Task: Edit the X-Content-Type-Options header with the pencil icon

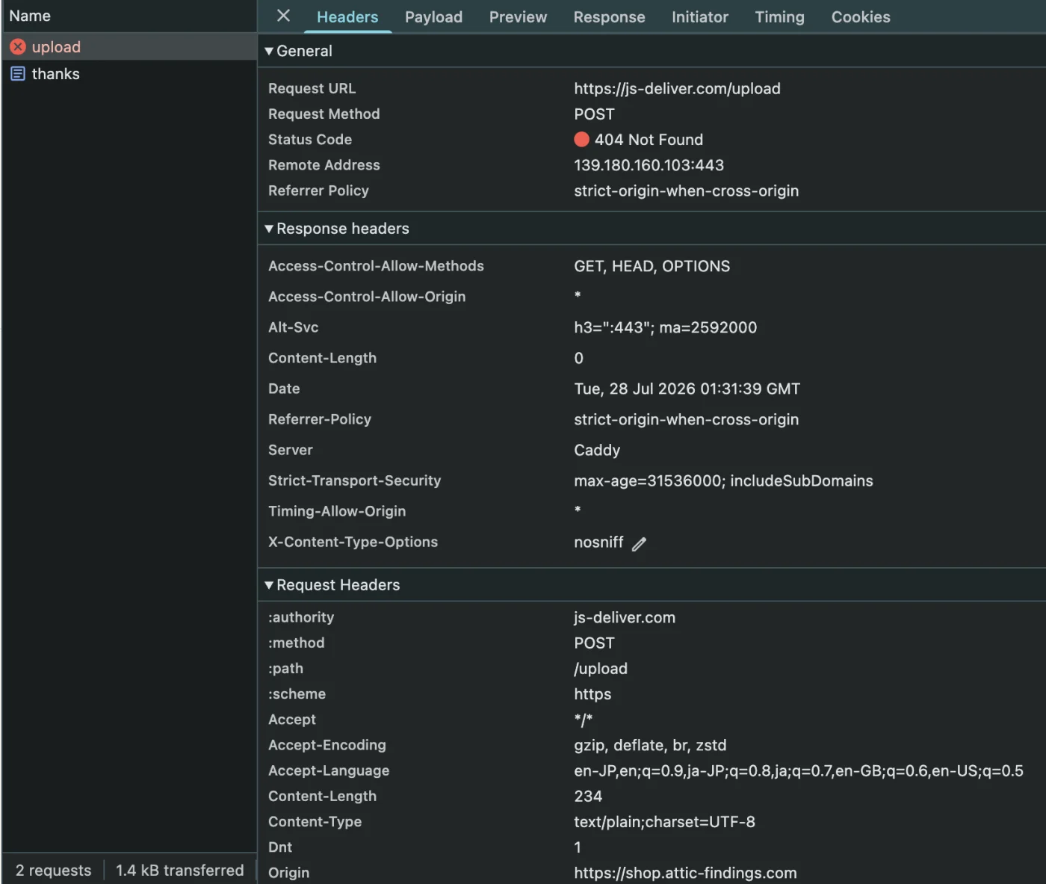Action: click(639, 544)
